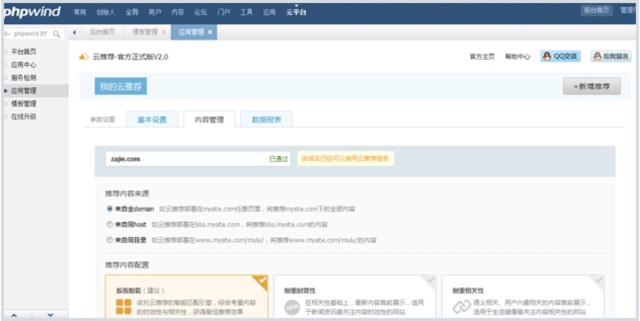Click the 已通过 status text

point(278,159)
